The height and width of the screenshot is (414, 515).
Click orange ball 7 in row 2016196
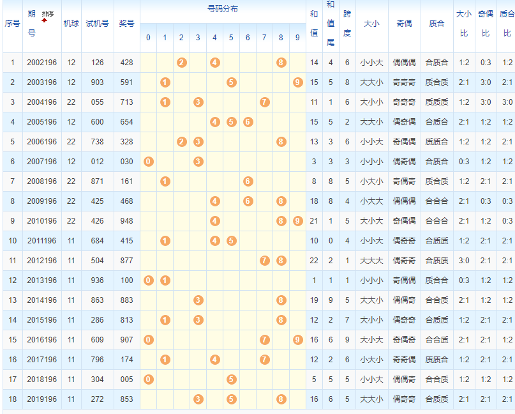(x=264, y=340)
